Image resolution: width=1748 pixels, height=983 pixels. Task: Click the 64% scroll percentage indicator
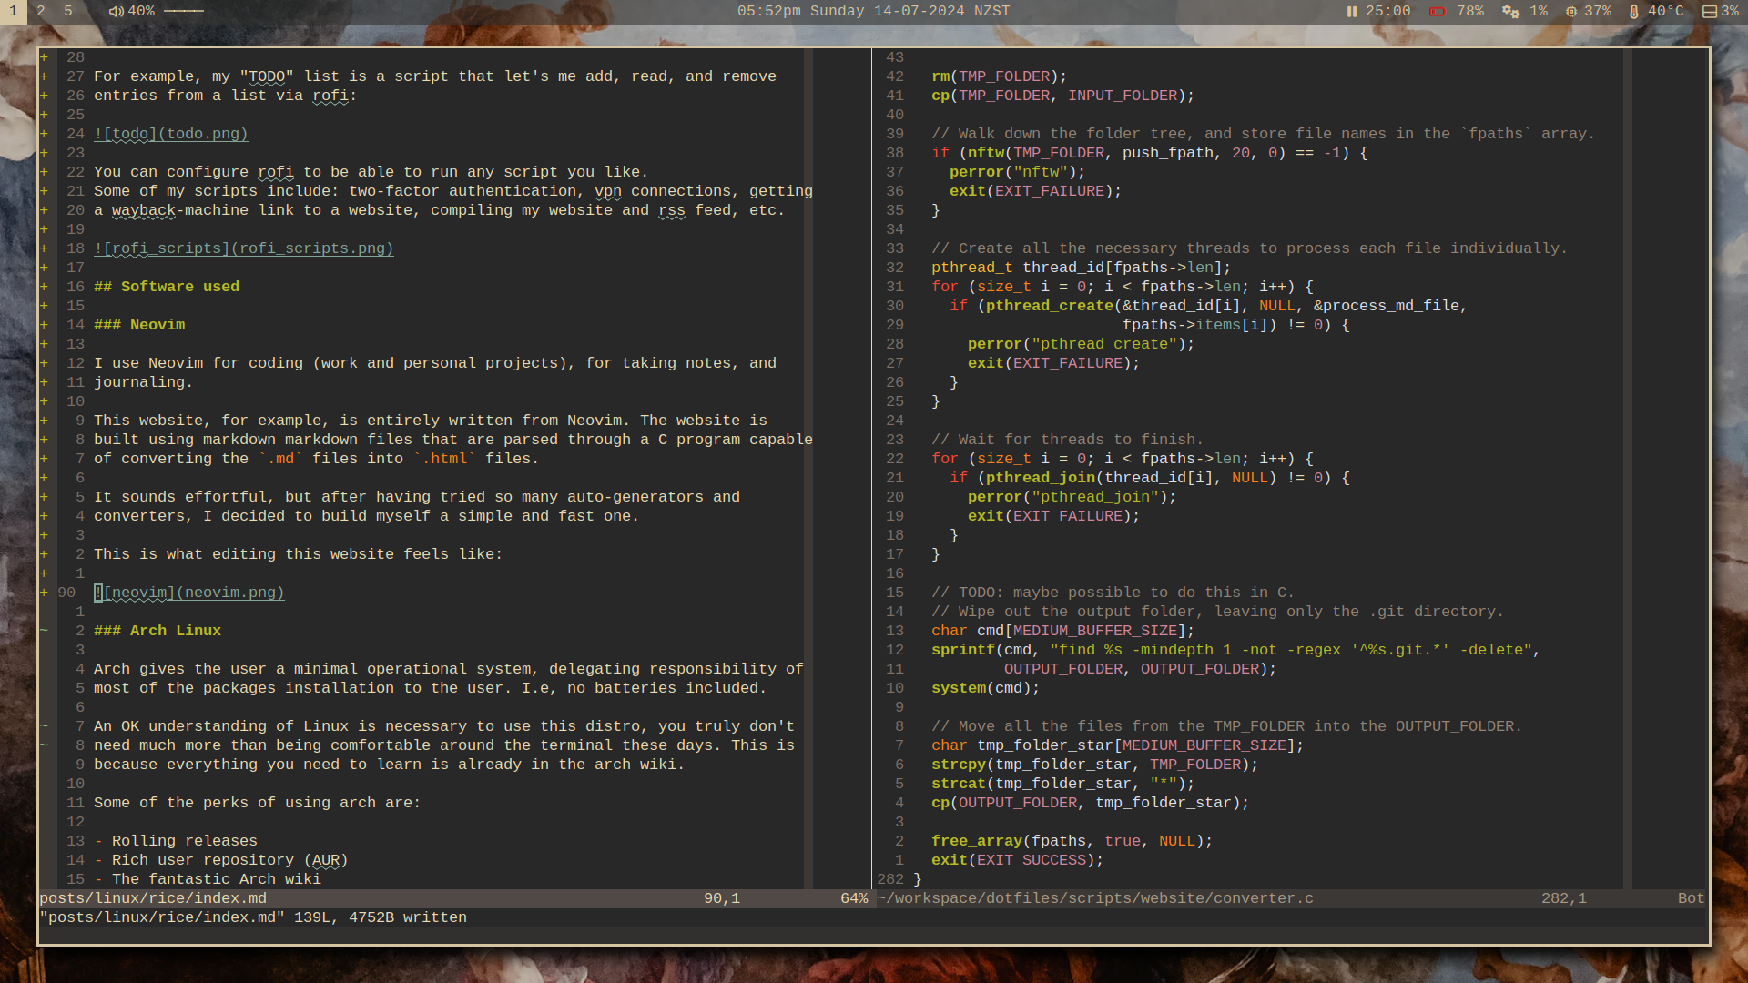[852, 898]
